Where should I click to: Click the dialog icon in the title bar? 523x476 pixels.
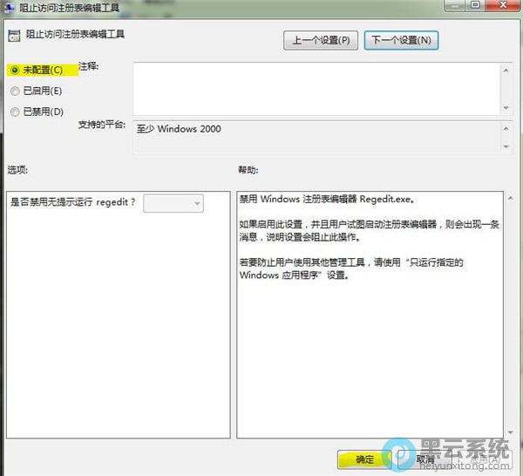10,8
